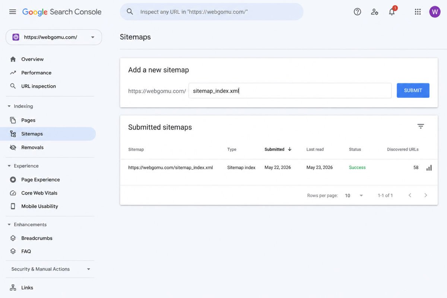Open the property selector dropdown

point(54,37)
